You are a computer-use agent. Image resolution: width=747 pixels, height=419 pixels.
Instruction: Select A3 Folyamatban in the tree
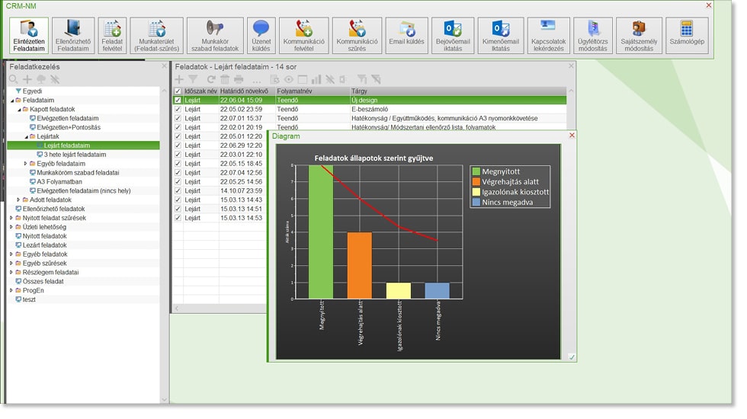59,181
